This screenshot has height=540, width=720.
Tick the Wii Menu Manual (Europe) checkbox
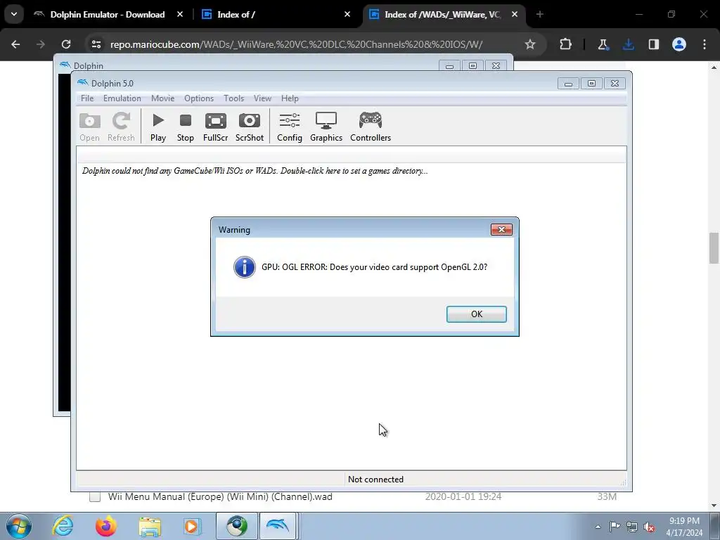tap(95, 497)
